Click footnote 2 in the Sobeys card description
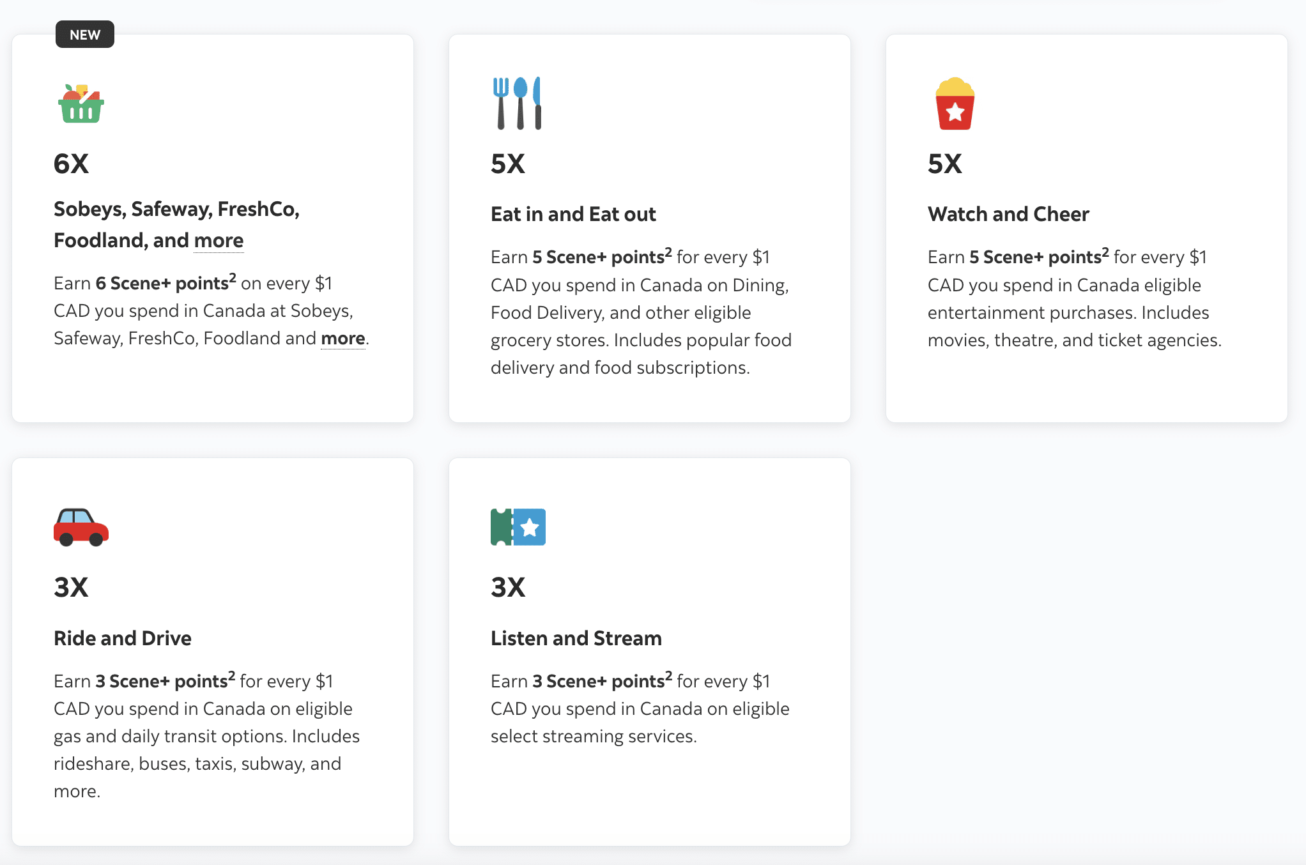 pos(233,278)
